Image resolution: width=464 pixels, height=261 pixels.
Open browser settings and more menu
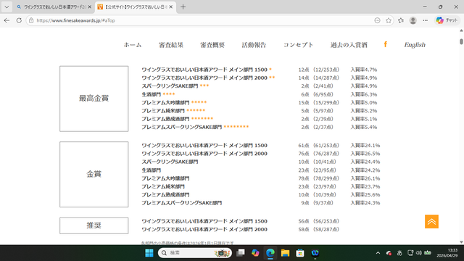pos(426,20)
